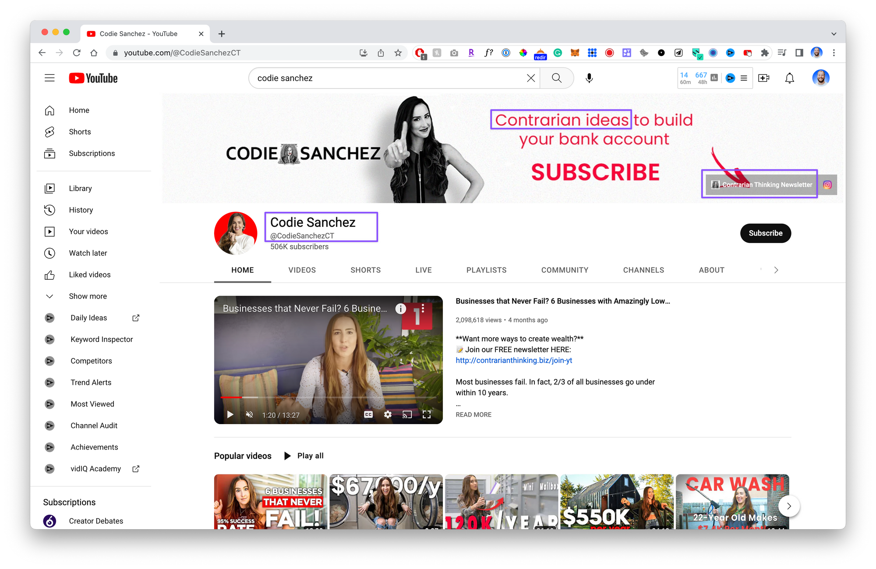Toggle Chrome side panel
This screenshot has height=569, width=876.
[799, 53]
